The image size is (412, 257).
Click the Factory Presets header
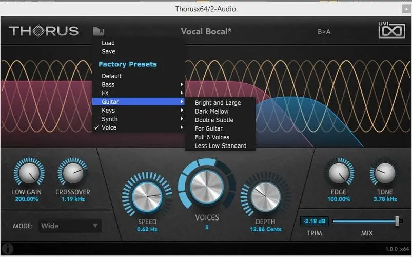(128, 64)
